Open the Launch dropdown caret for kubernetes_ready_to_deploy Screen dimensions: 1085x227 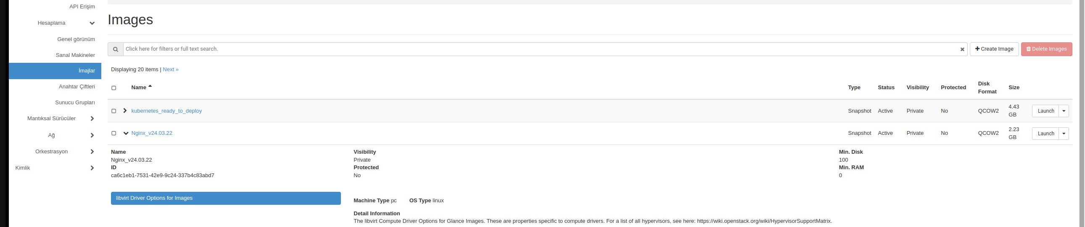click(x=1064, y=111)
